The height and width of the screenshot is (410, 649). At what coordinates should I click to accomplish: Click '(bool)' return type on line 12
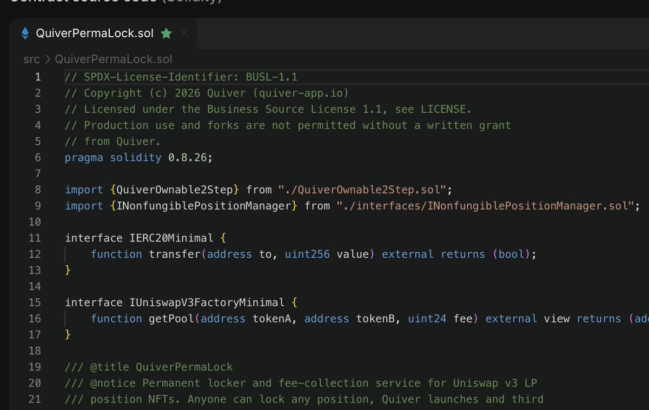[x=512, y=254]
